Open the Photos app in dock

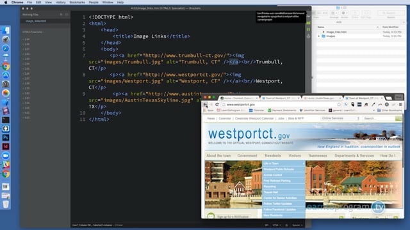tap(6, 93)
